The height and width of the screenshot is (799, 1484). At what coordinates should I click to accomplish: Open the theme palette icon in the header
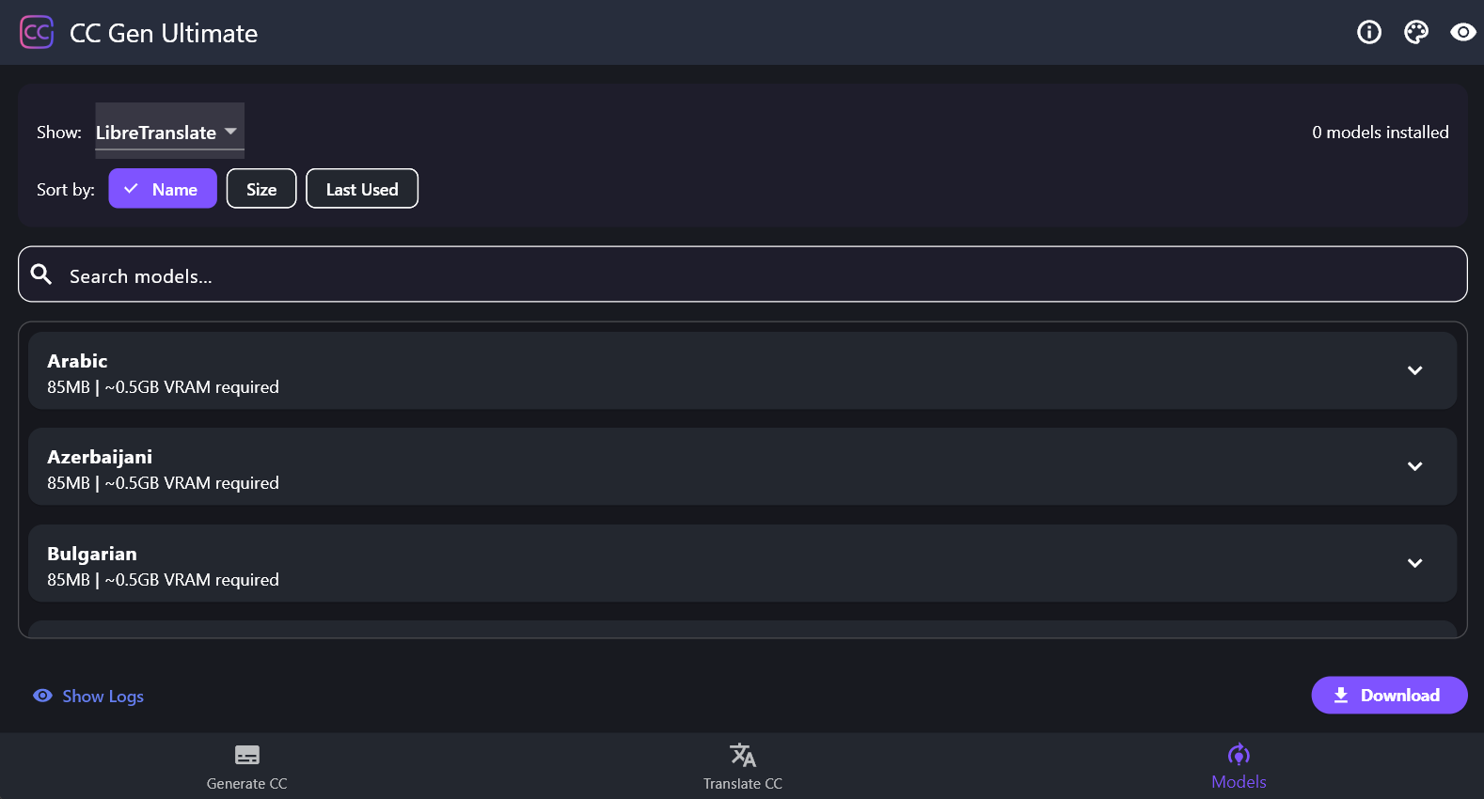coord(1416,32)
